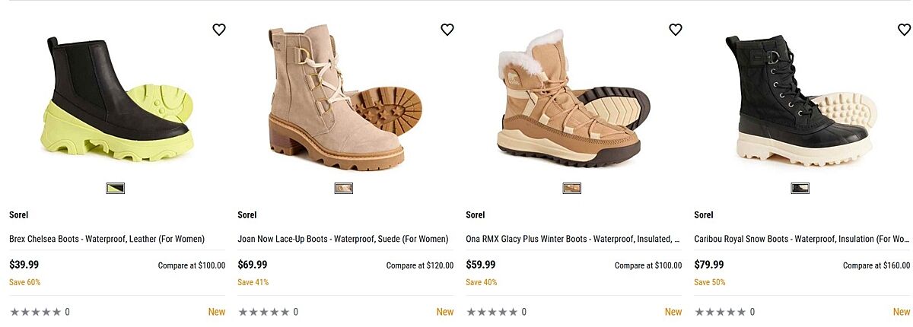View the Joan Now Lace-Up Boots photo
Image resolution: width=913 pixels, height=327 pixels.
point(342,99)
